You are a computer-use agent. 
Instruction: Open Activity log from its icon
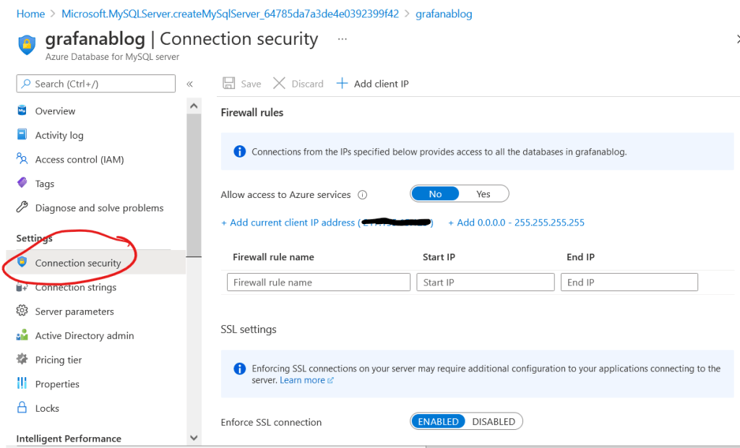point(22,135)
